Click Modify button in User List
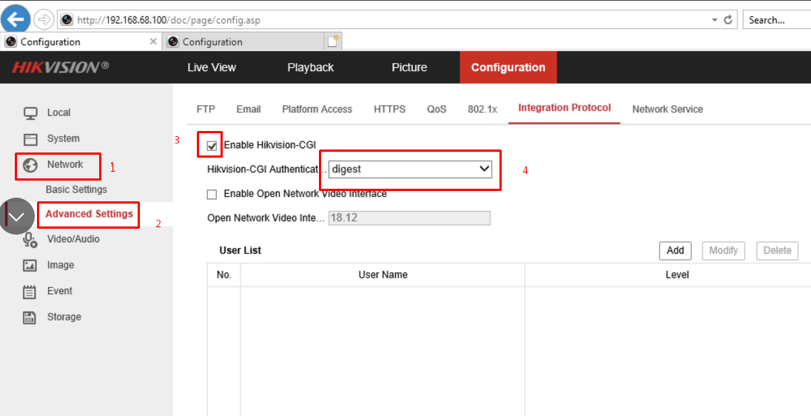Image resolution: width=811 pixels, height=416 pixels. [x=723, y=250]
